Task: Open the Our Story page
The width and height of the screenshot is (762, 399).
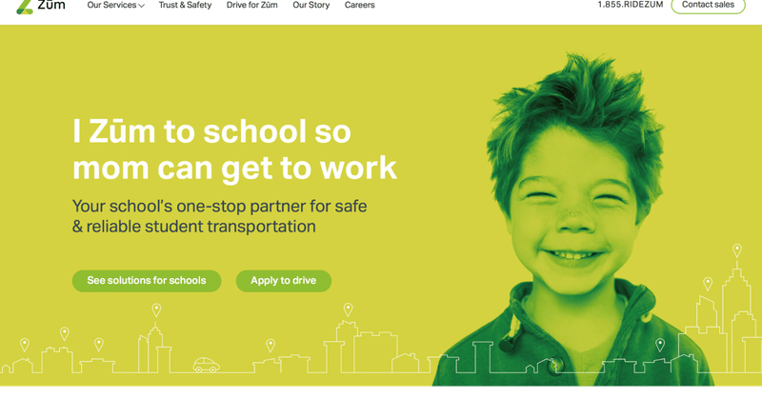Action: (x=311, y=6)
